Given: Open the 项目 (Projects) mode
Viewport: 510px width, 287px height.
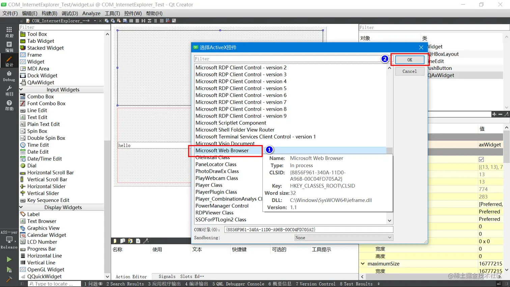Looking at the screenshot, I should (9, 91).
